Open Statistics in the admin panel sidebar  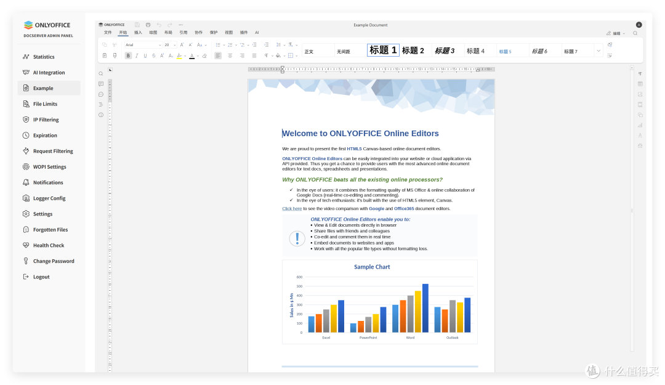(x=49, y=57)
